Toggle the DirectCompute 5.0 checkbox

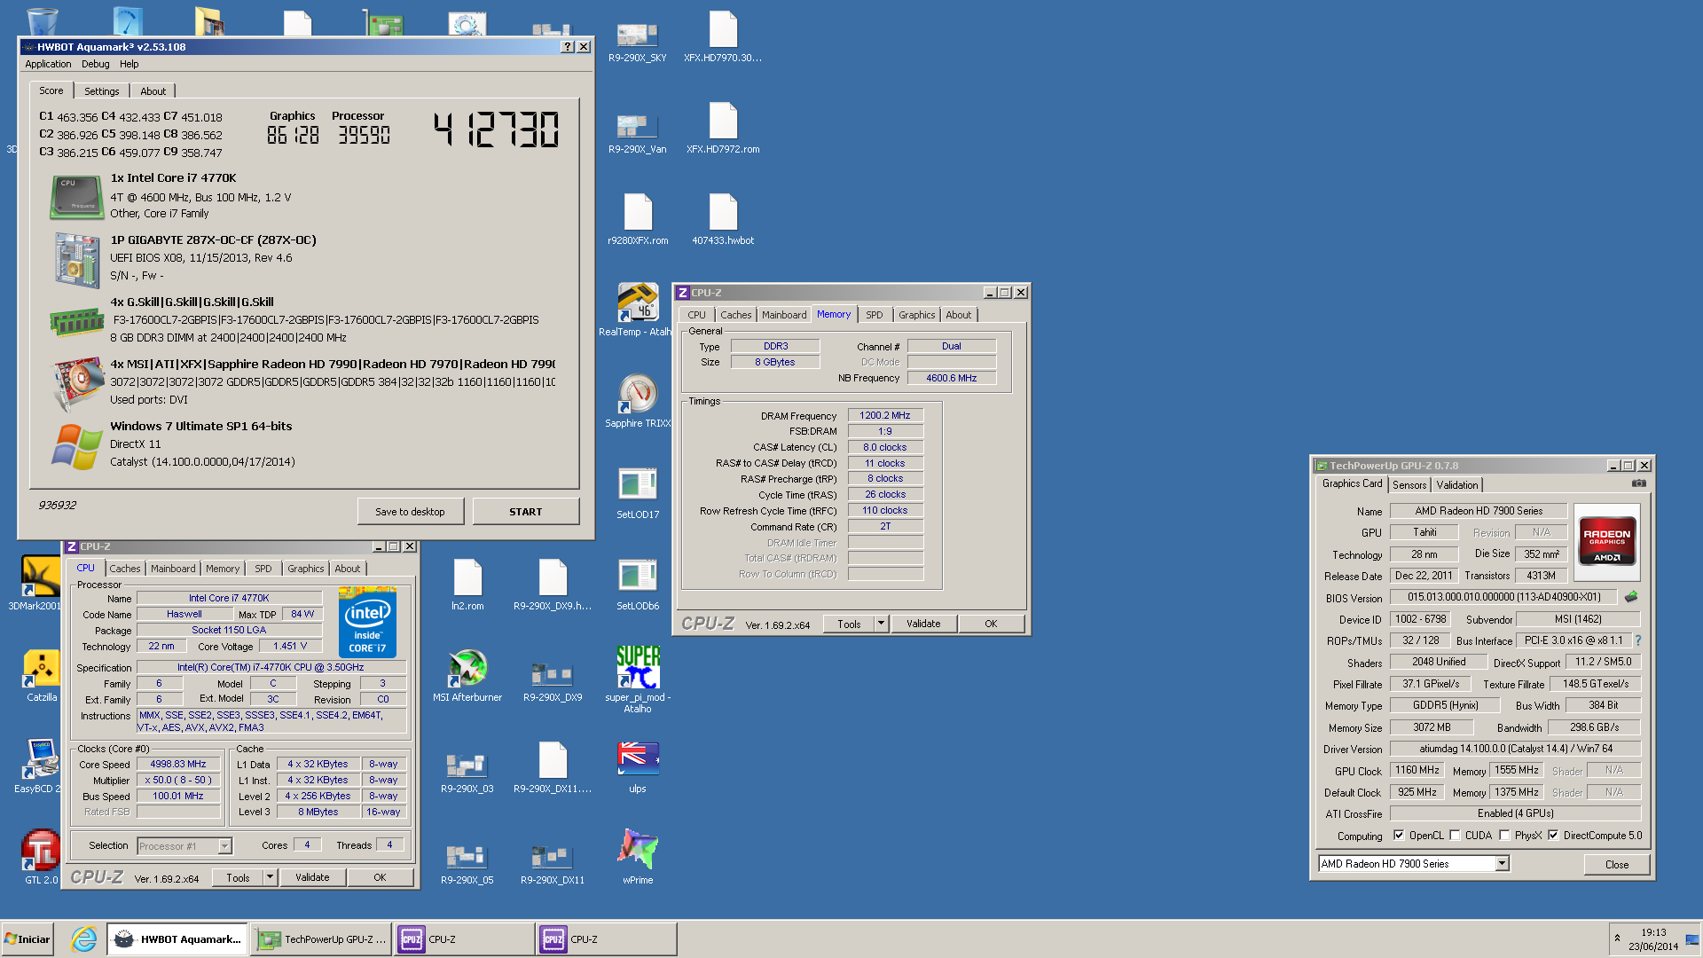click(x=1553, y=836)
